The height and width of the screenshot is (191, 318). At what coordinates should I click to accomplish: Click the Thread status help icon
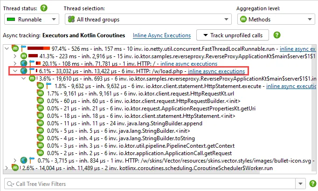tap(44, 8)
